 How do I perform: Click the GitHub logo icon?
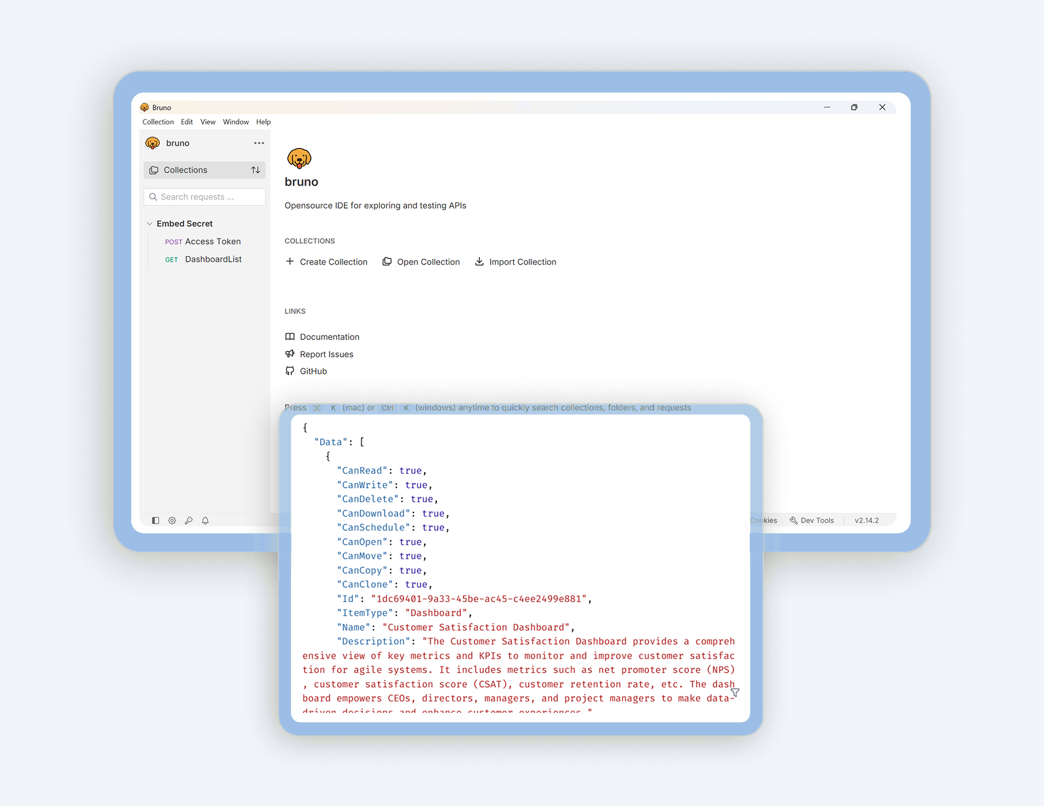290,371
